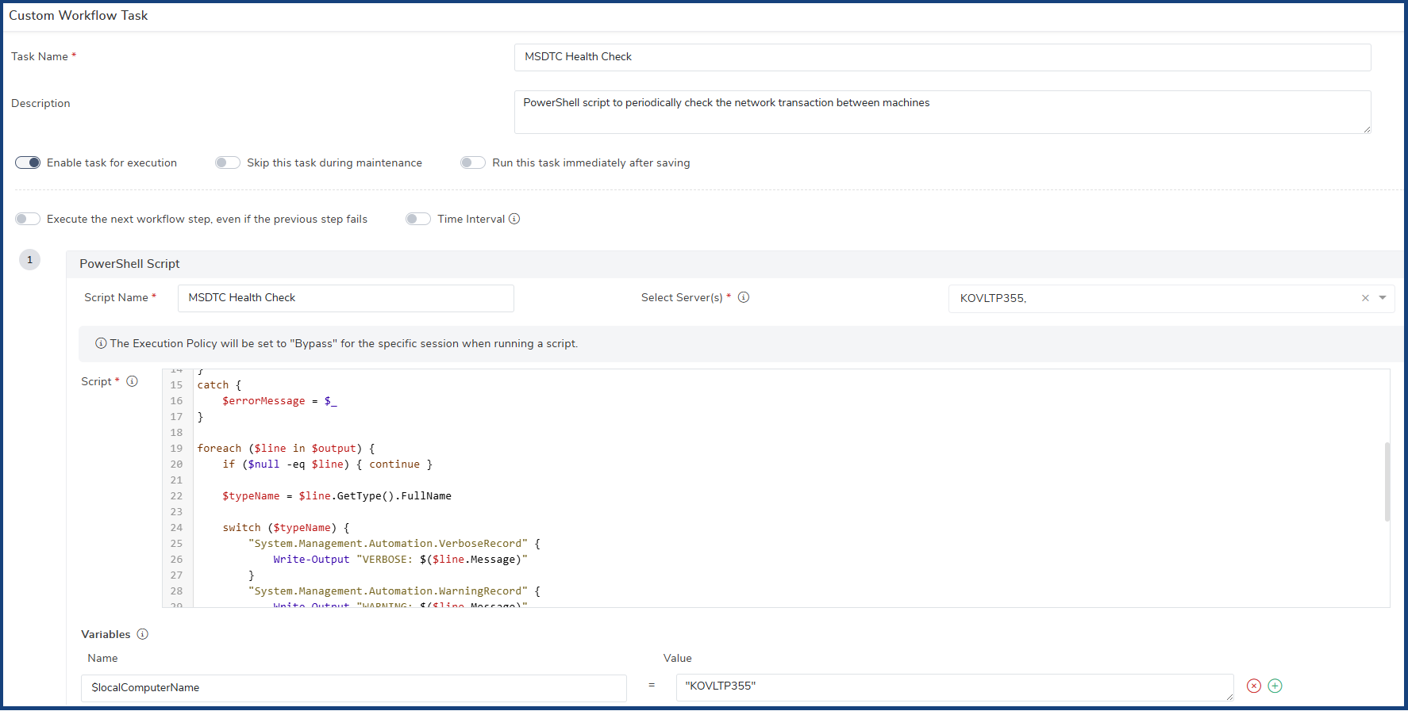
Task: Click the script editor vertical scrollbar
Action: [x=1387, y=482]
